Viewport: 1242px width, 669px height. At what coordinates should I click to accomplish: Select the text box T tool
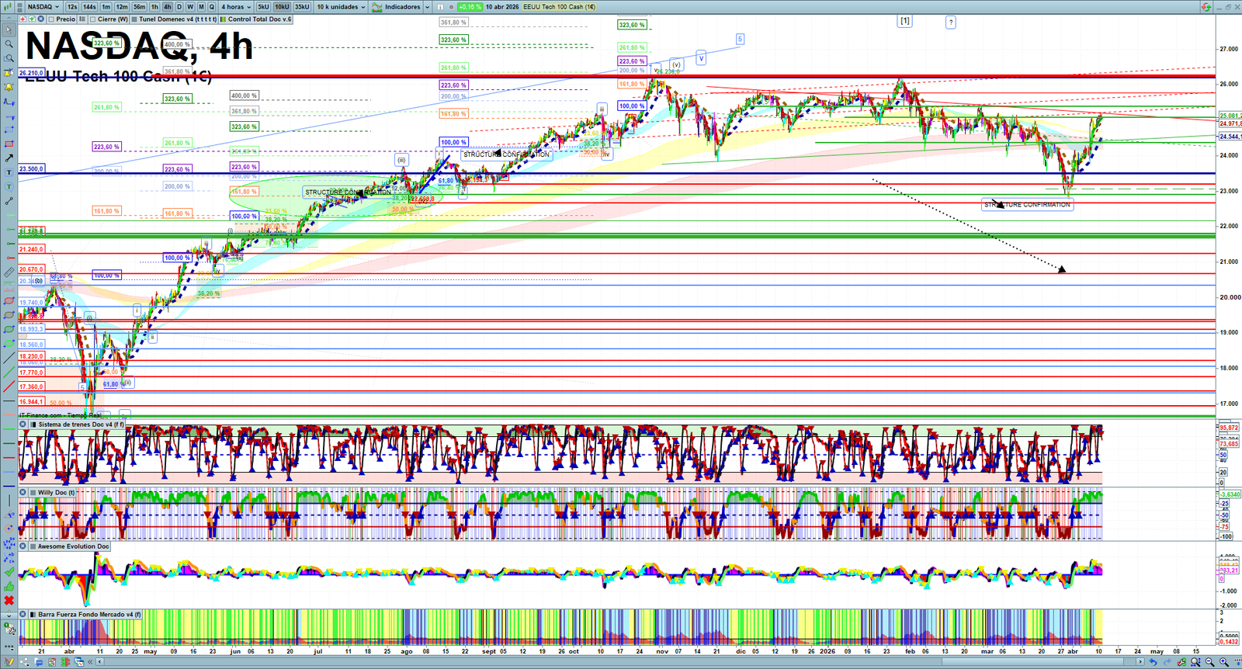(x=9, y=172)
